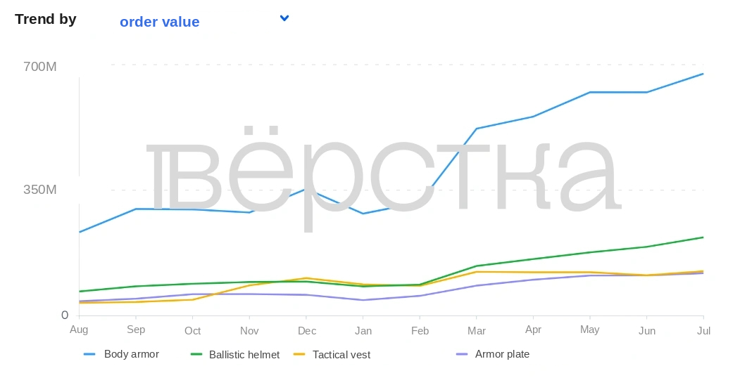This screenshot has width=740, height=378.
Task: Select the blue order value text
Action: (160, 22)
